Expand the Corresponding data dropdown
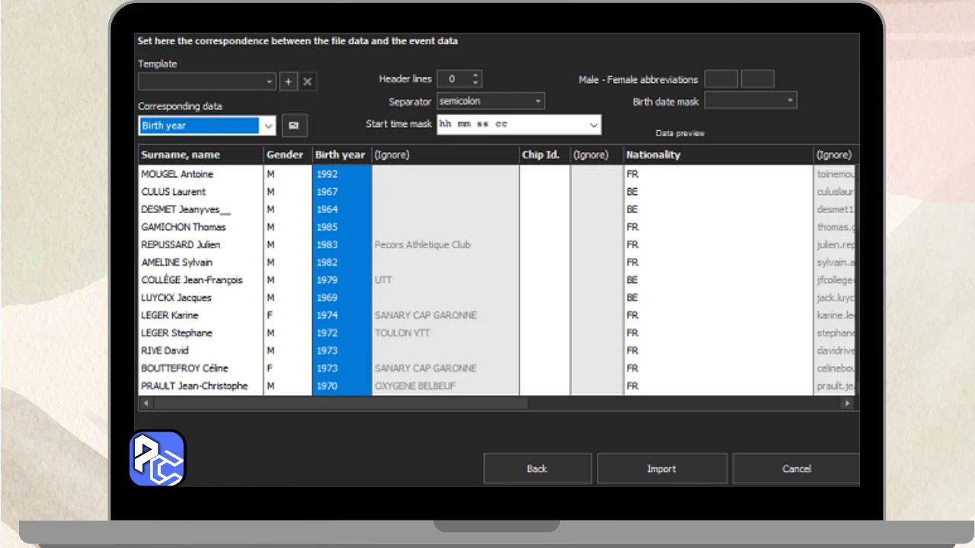The width and height of the screenshot is (975, 548). click(x=267, y=126)
